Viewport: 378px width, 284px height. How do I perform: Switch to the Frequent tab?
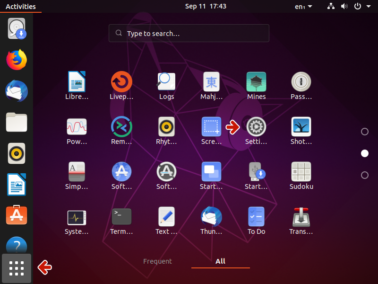click(157, 261)
